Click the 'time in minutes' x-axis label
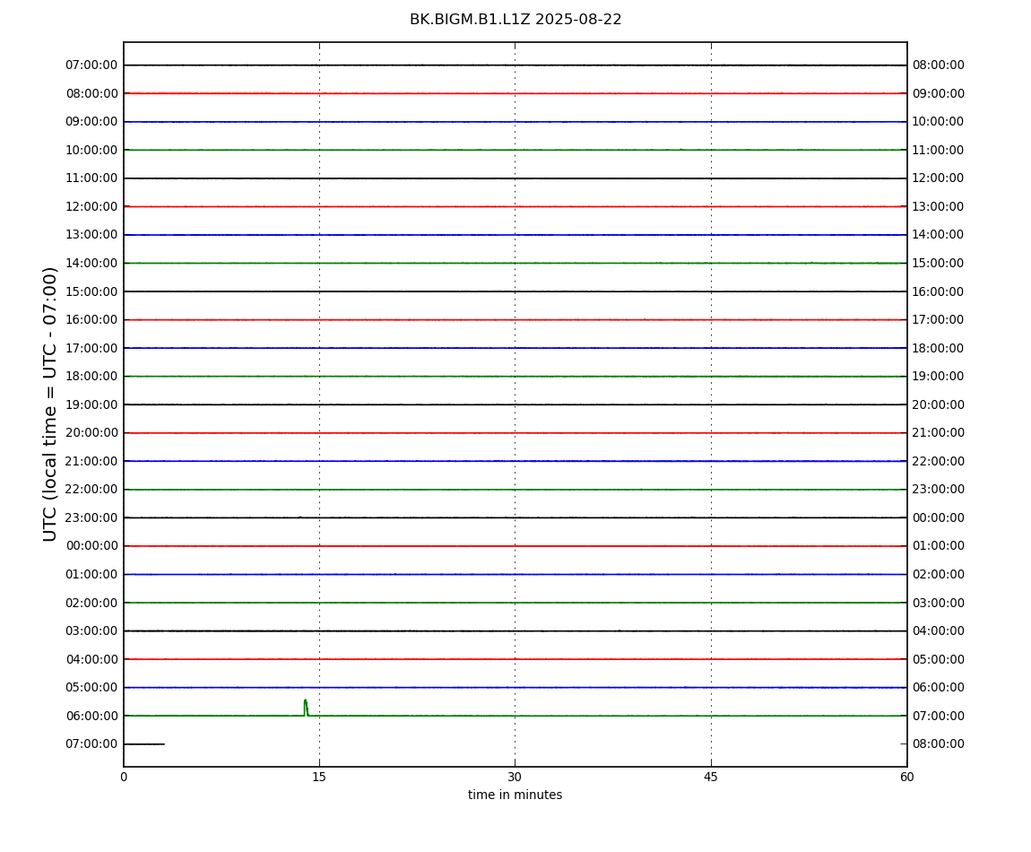Screen dimensions: 1031x852 point(515,795)
